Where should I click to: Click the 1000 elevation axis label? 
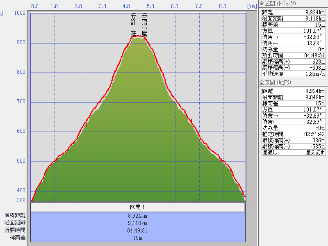click(19, 13)
